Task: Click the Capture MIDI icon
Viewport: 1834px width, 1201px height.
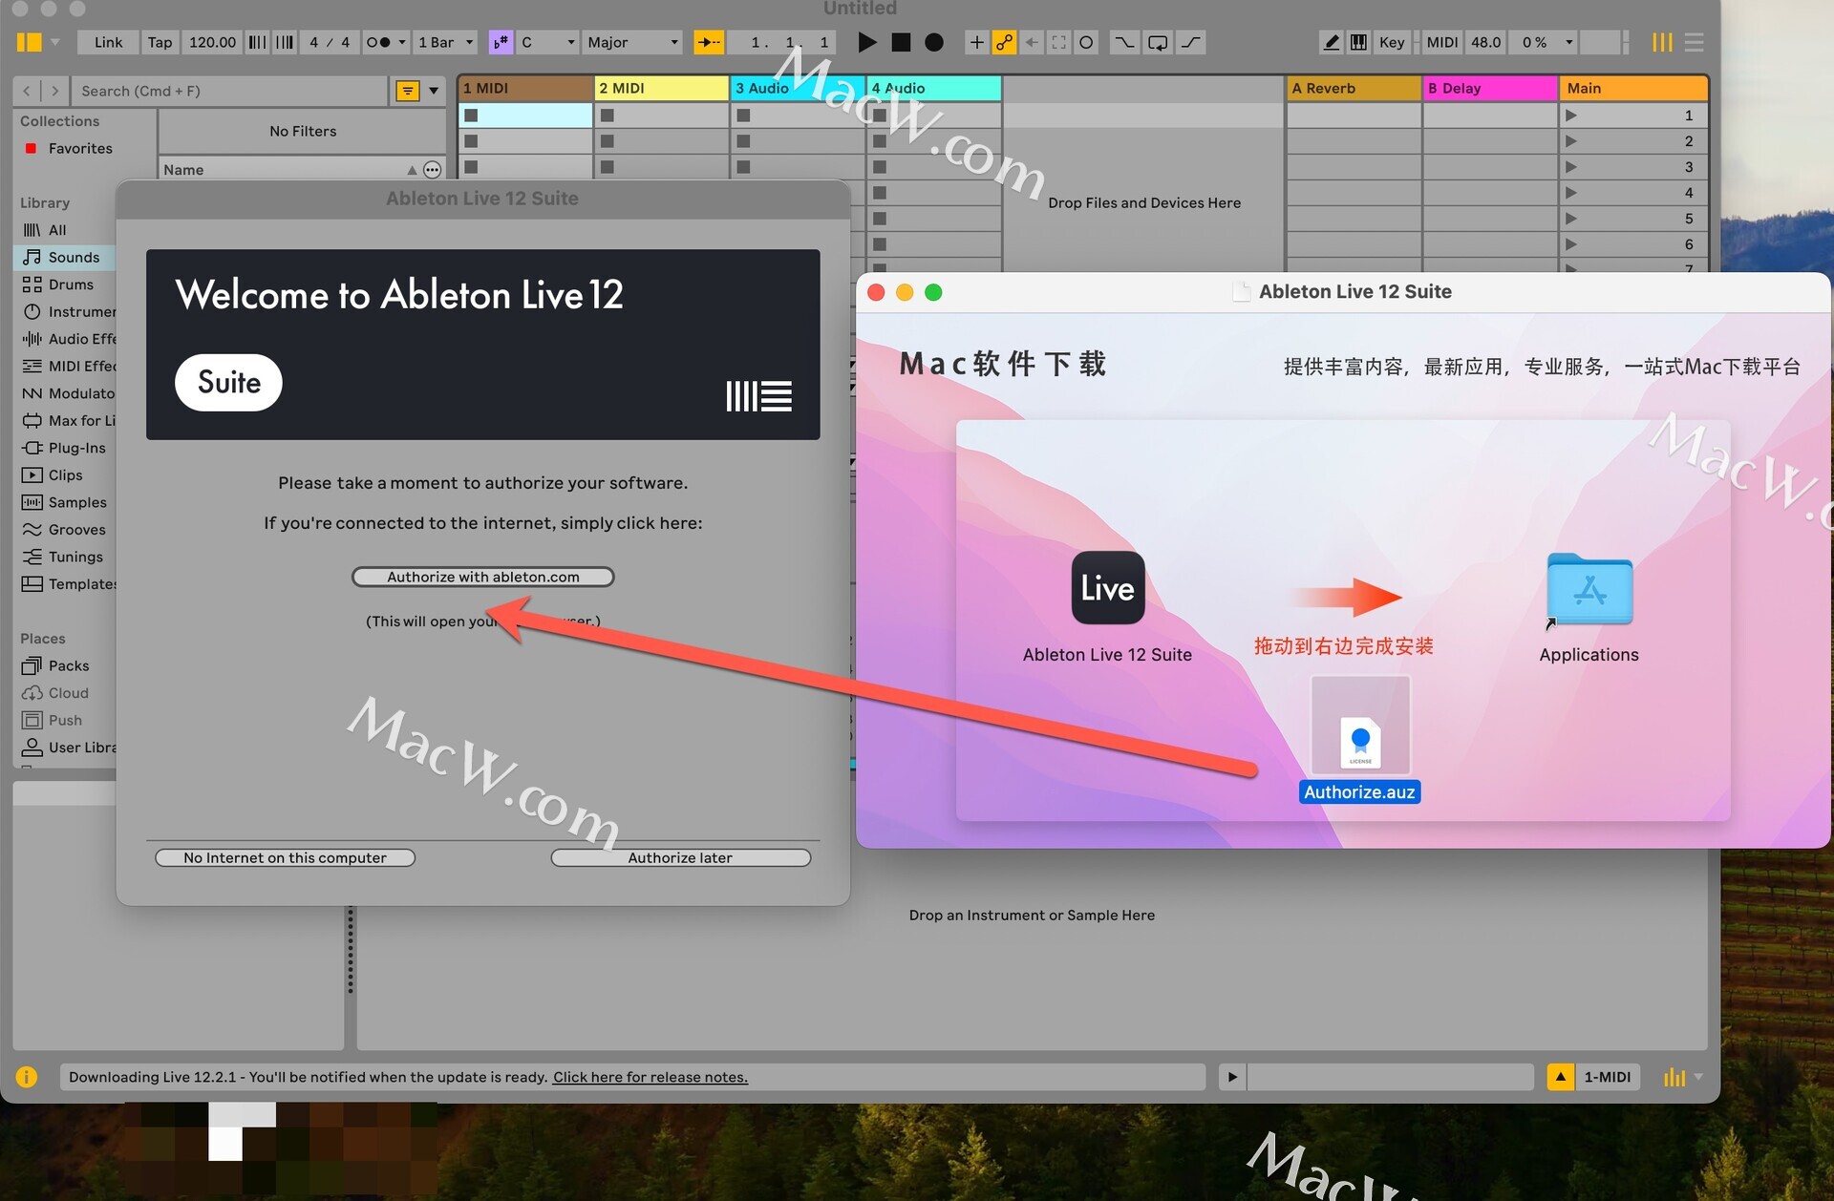Action: 1058,42
